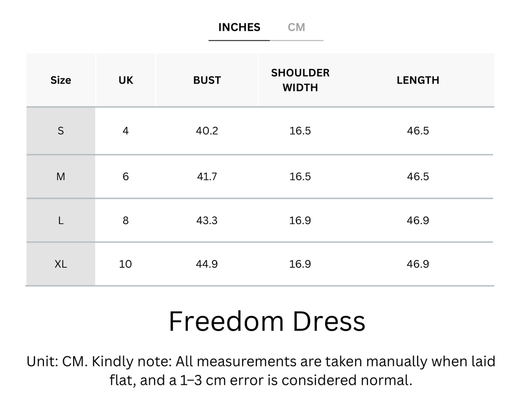Screen dimensions: 522x412
Task: Select size S row label
Action: [x=61, y=131]
